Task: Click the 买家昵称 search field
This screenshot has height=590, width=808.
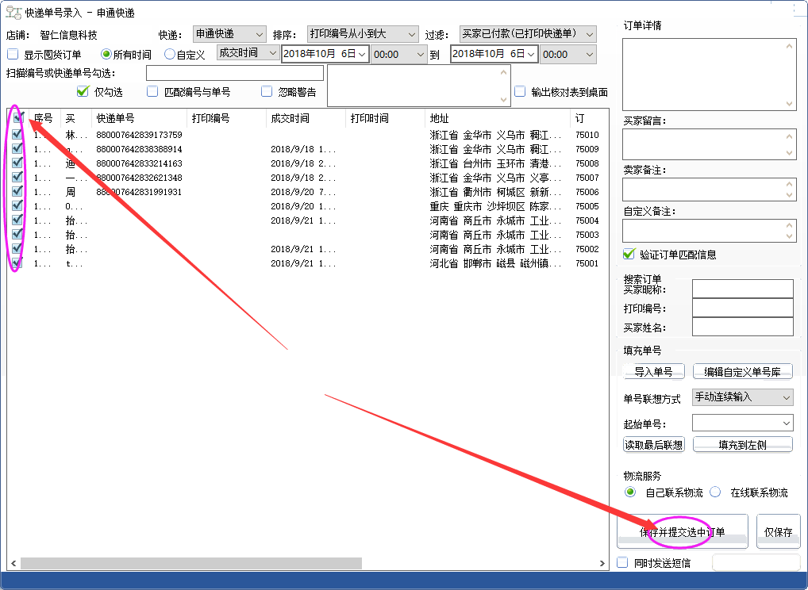Action: (742, 289)
